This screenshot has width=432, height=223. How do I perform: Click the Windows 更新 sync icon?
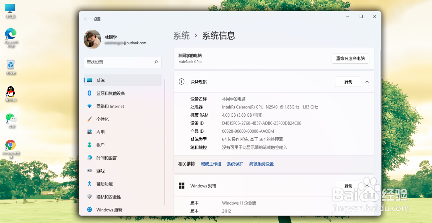(90, 209)
